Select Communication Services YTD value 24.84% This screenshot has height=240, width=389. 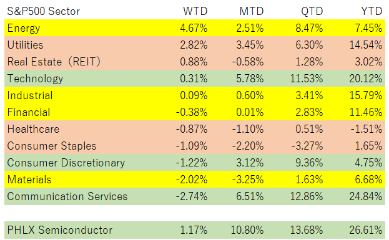click(366, 196)
